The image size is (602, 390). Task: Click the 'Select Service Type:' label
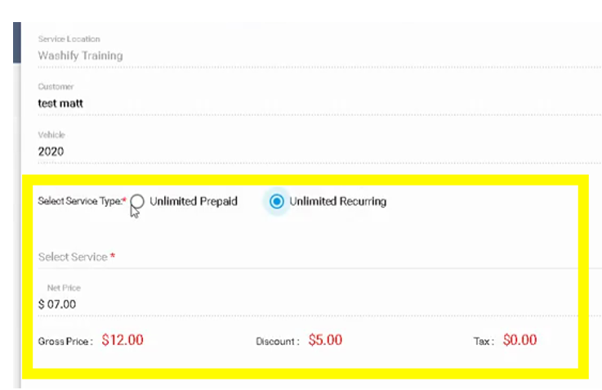(82, 201)
